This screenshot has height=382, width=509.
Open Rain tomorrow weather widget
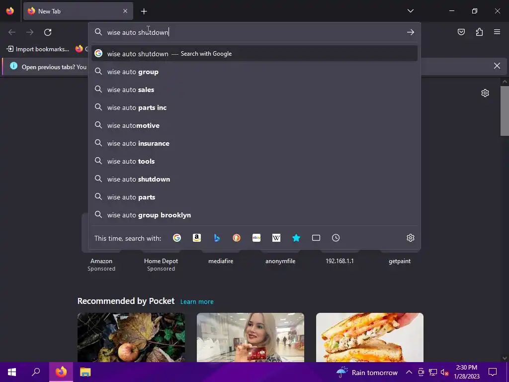pyautogui.click(x=367, y=372)
